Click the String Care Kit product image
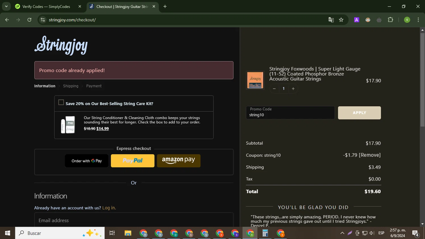Image resolution: width=425 pixels, height=239 pixels. point(68,125)
